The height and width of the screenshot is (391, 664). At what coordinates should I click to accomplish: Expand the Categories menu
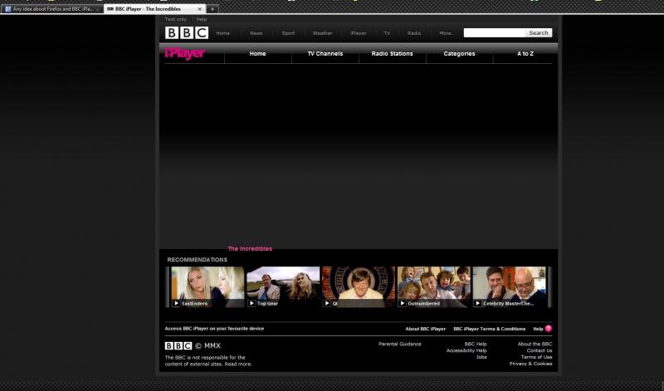point(459,54)
